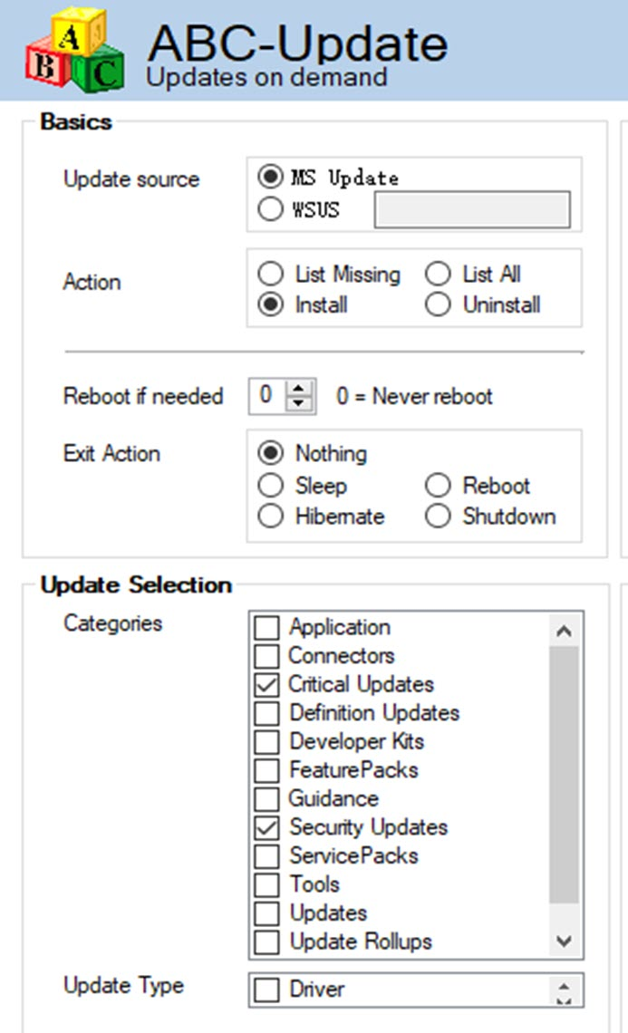Choose the Uninstall action
The width and height of the screenshot is (628, 1033).
438,305
